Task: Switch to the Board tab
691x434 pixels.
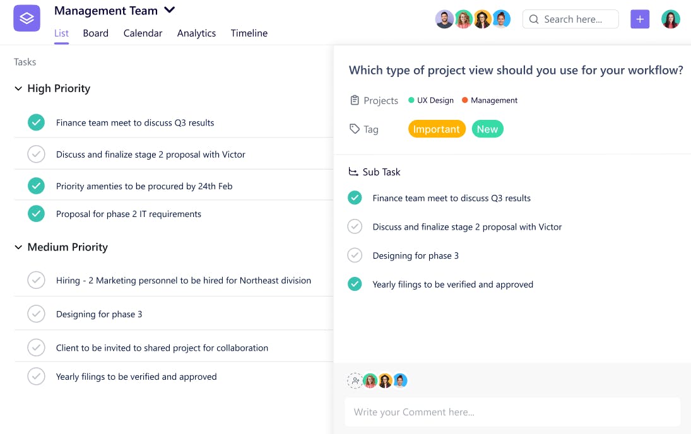Action: [95, 33]
